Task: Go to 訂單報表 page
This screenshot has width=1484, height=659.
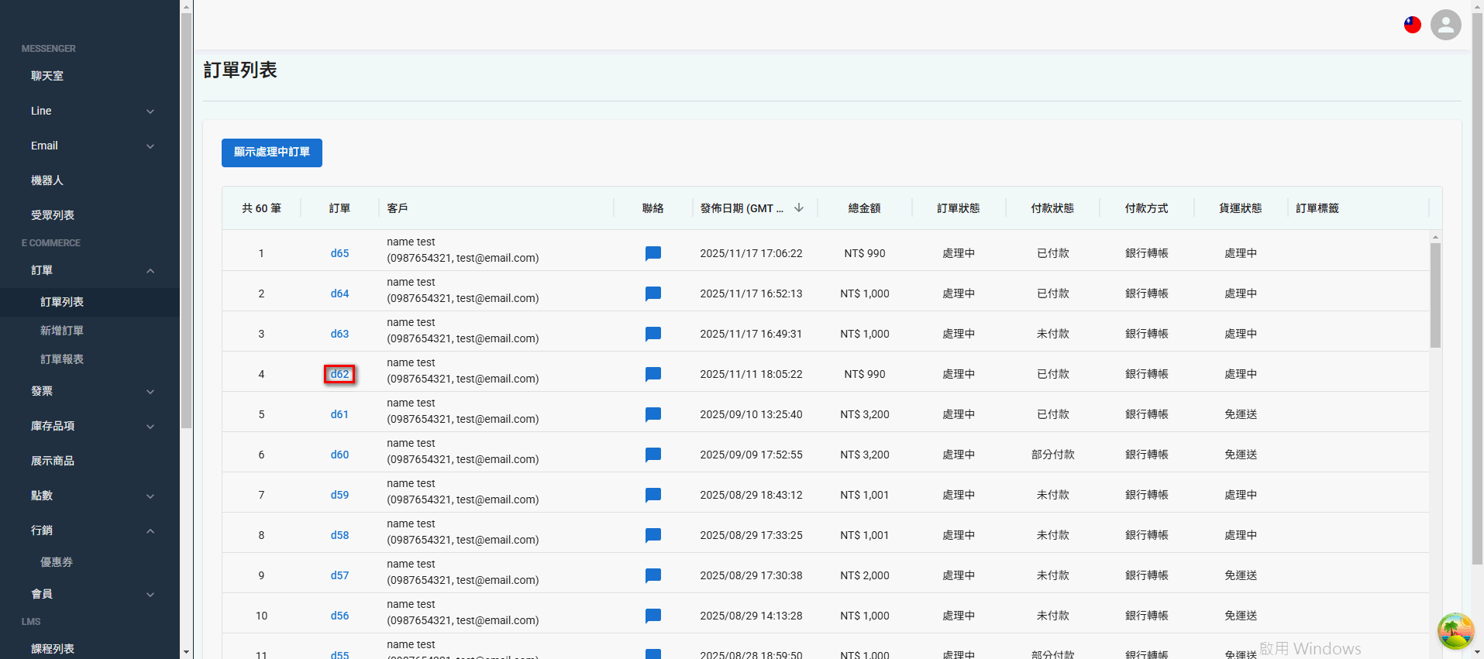Action: pyautogui.click(x=62, y=359)
